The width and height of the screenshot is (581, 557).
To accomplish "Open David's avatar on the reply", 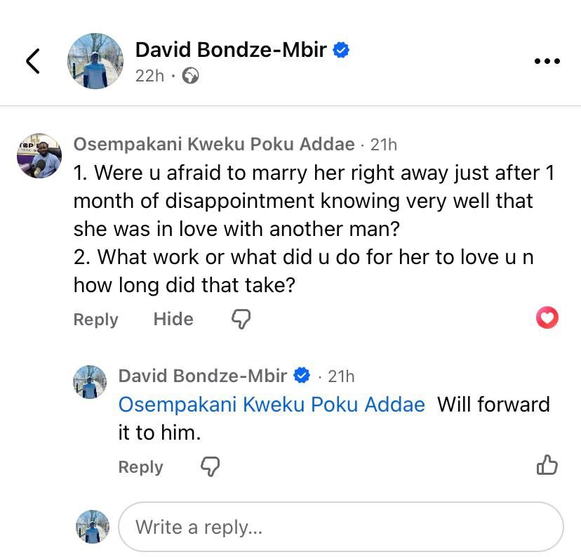I will point(90,382).
